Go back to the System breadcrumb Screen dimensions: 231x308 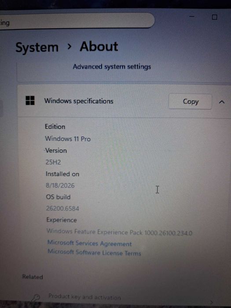click(x=37, y=48)
